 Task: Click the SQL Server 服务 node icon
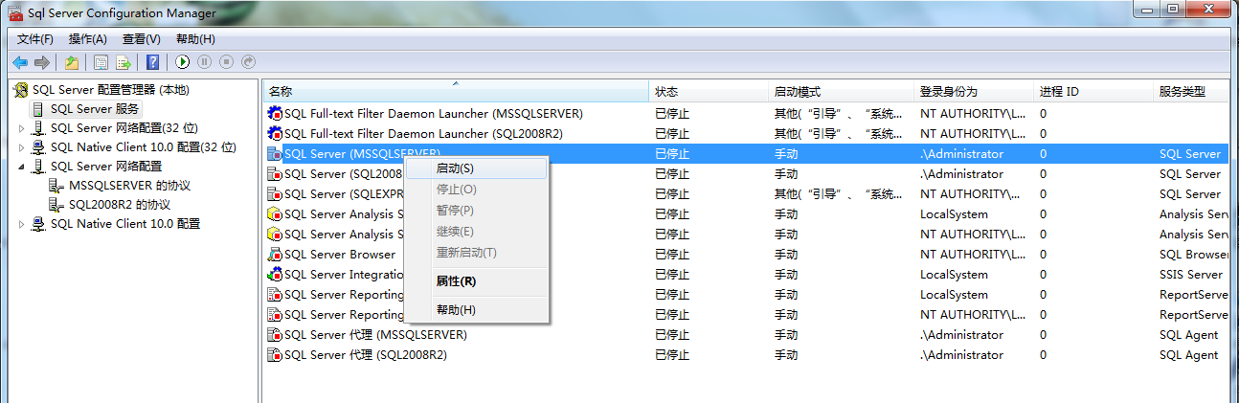tap(38, 109)
